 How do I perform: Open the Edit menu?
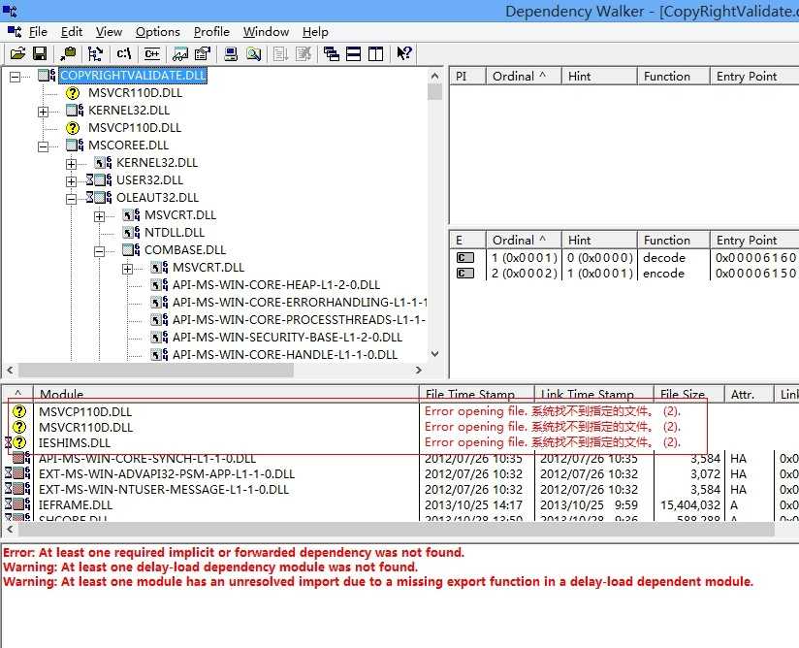point(72,32)
